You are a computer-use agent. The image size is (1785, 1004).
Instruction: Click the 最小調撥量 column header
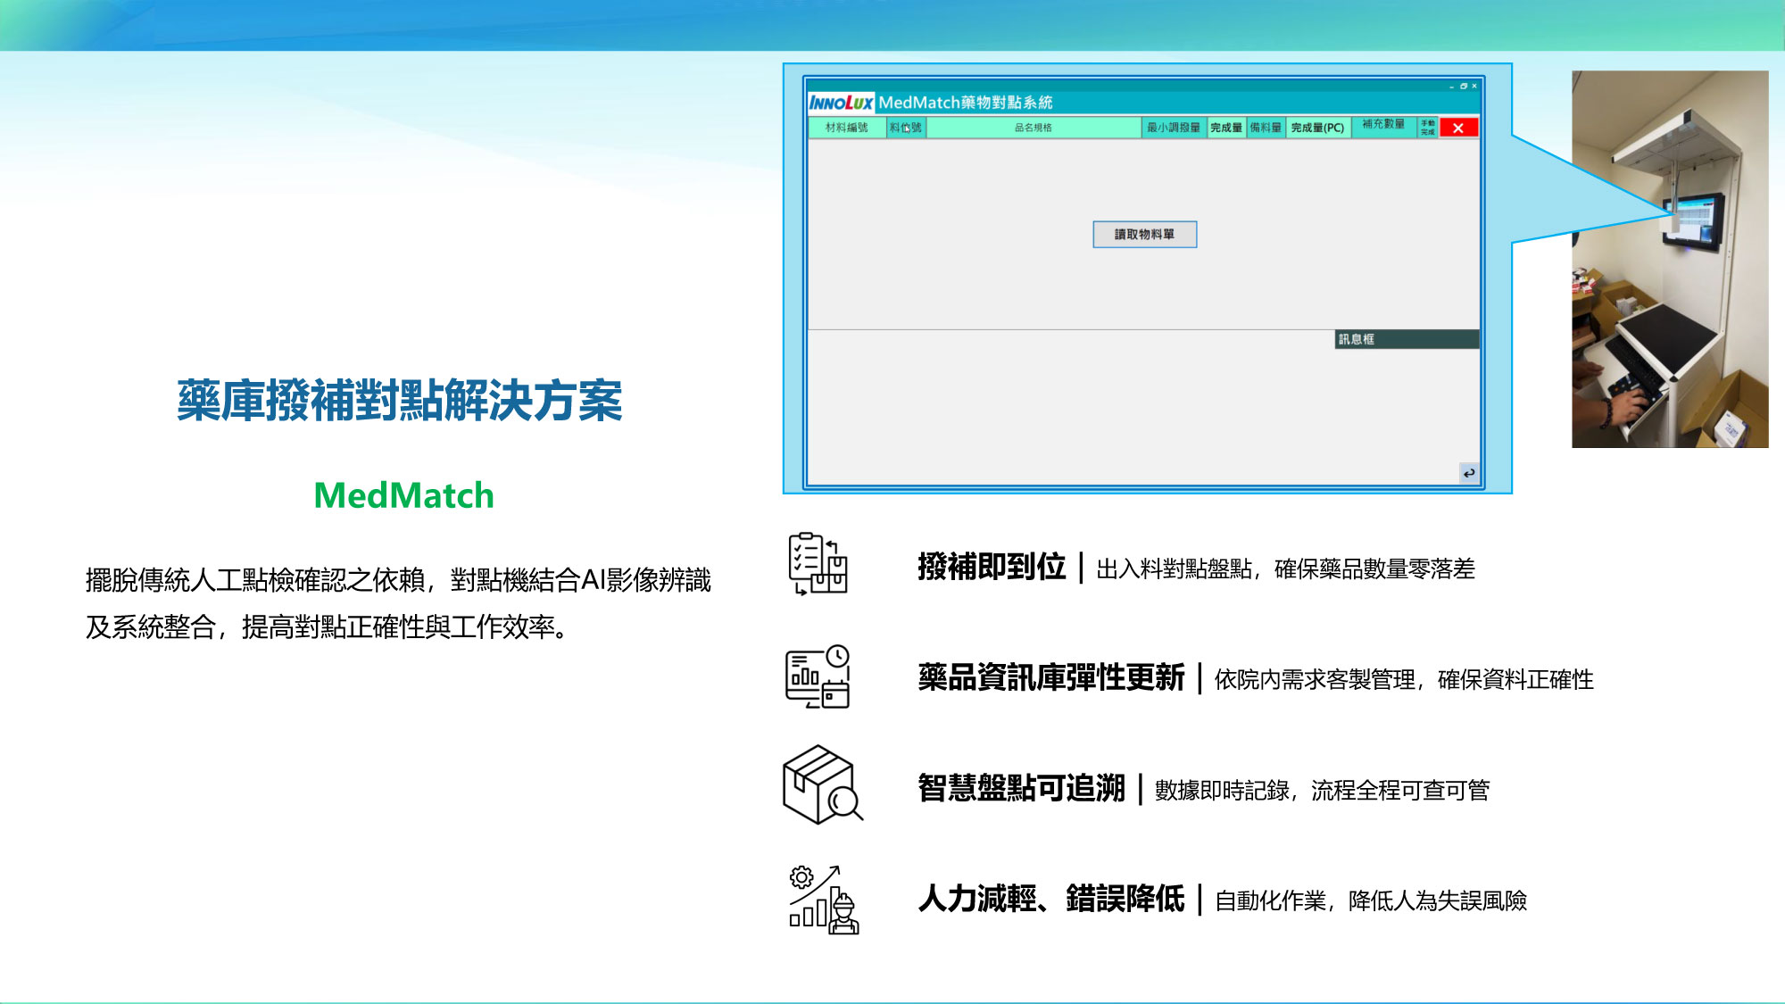(x=1174, y=128)
